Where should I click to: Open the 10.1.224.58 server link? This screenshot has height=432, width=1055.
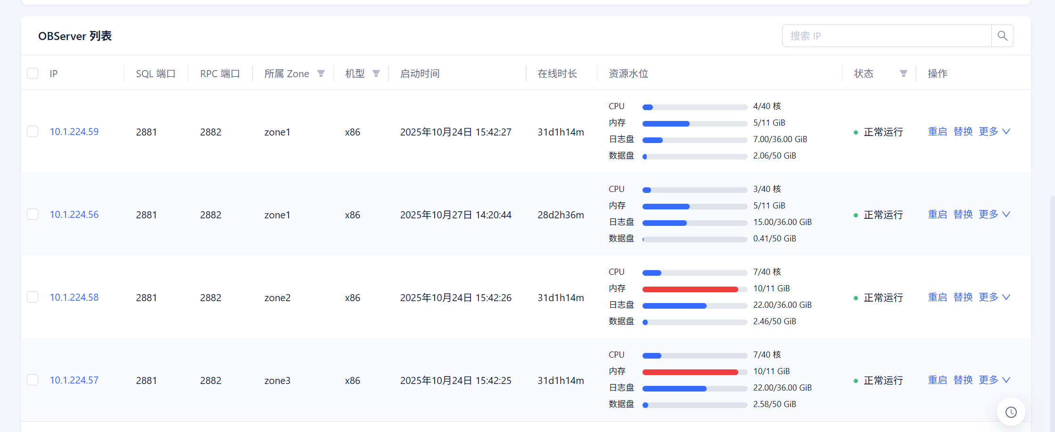pyautogui.click(x=74, y=297)
